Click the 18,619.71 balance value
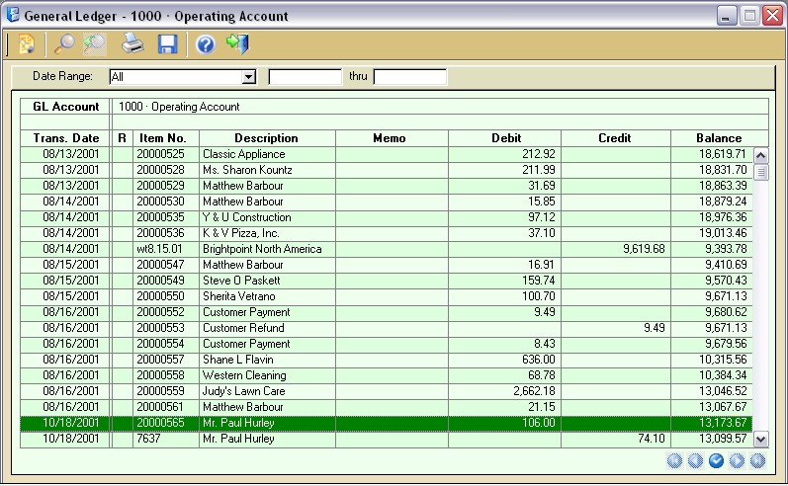This screenshot has width=788, height=486. click(723, 154)
